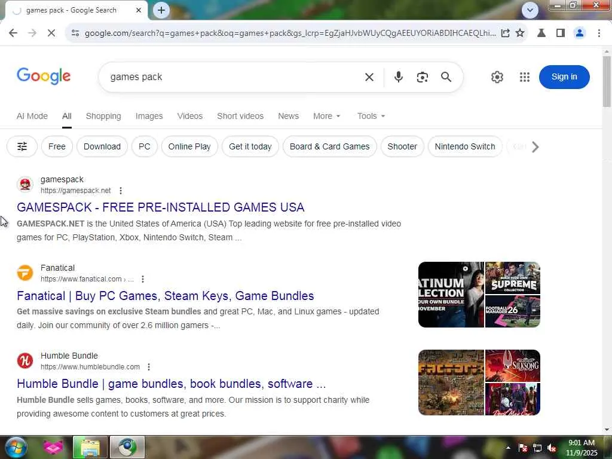612x459 pixels.
Task: Click the Humble Bundle red favicon
Action: click(x=25, y=360)
